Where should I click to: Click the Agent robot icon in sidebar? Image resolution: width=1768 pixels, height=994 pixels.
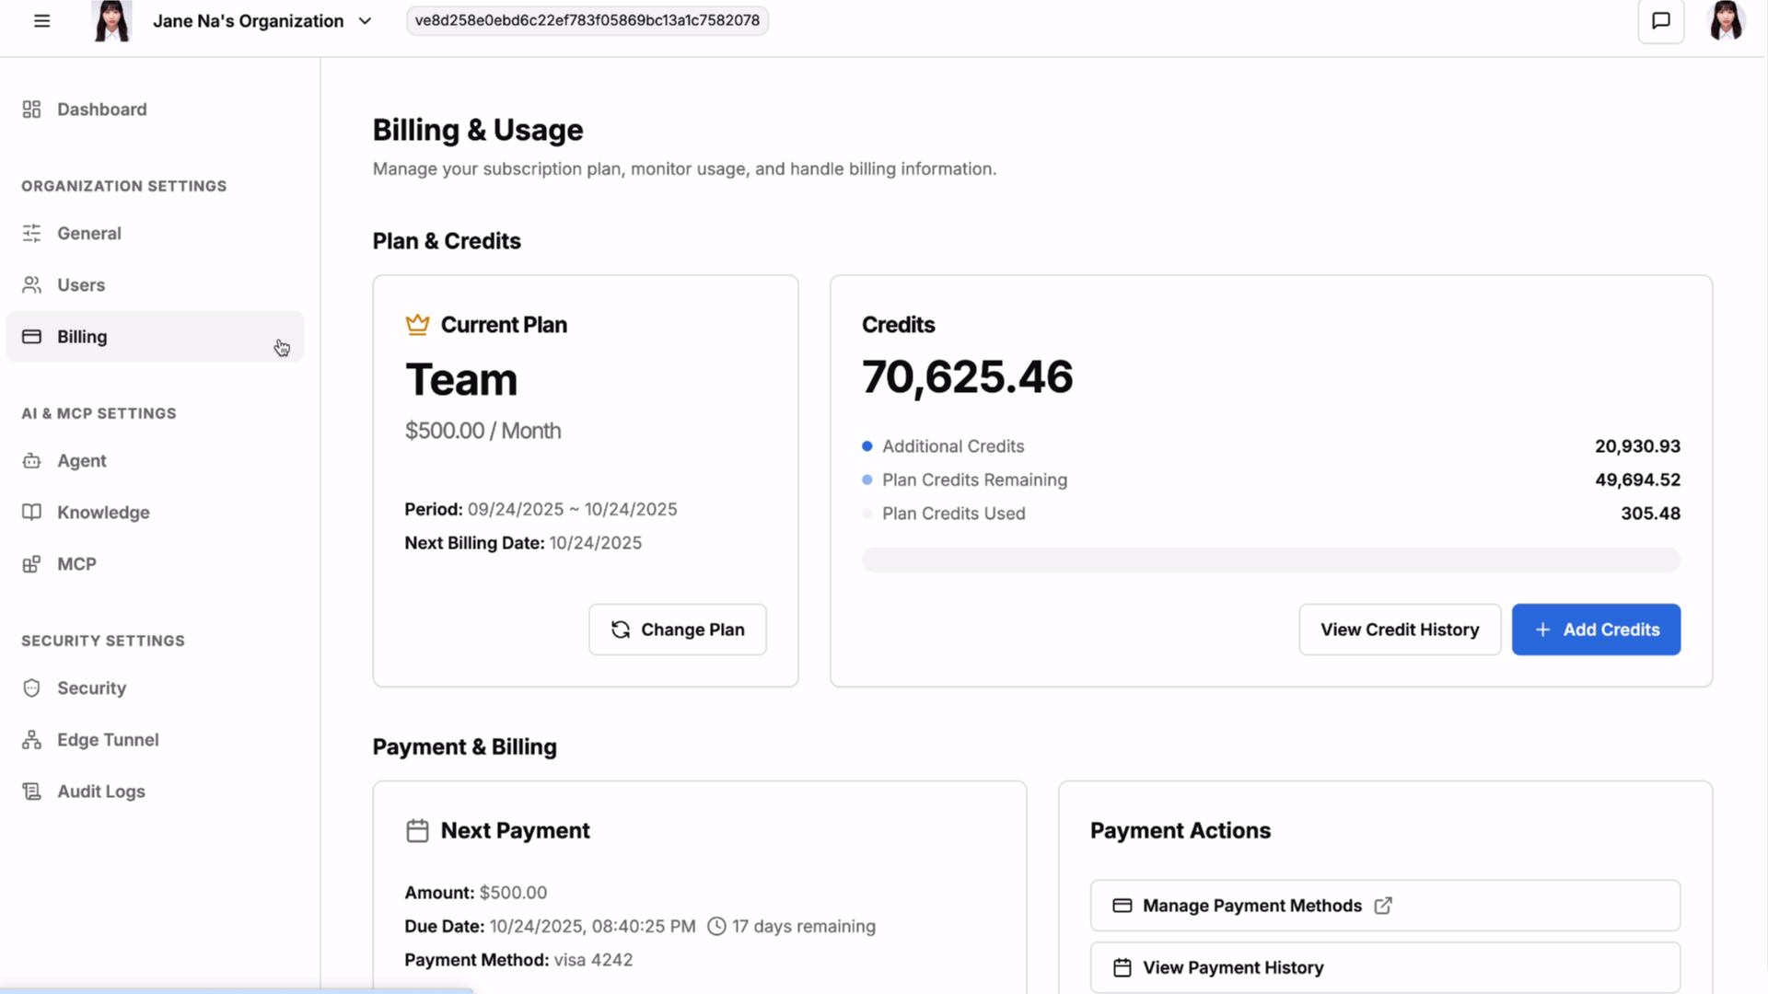click(31, 461)
